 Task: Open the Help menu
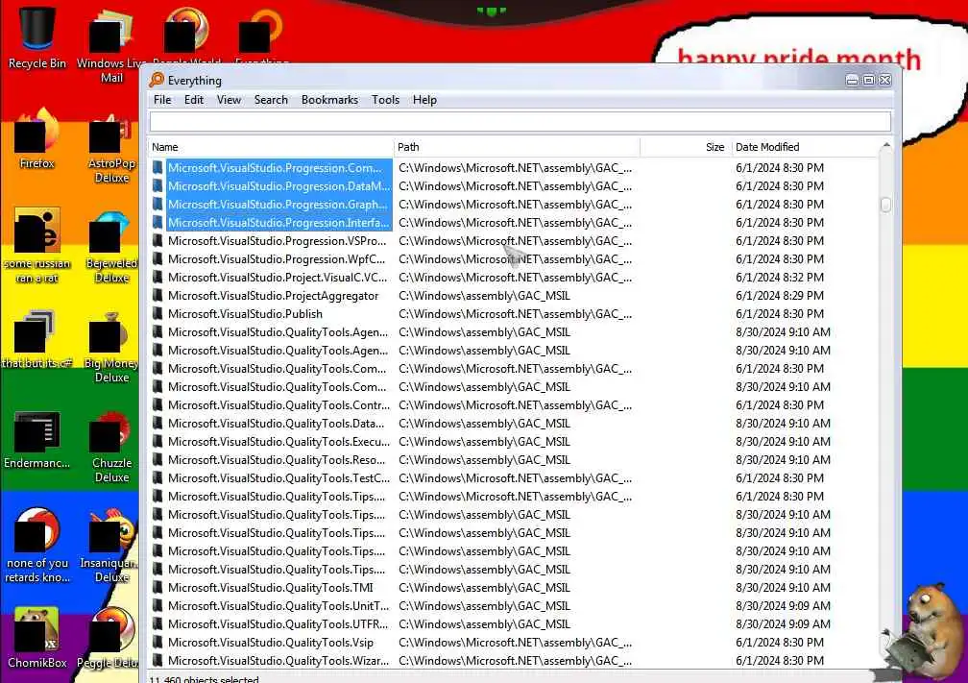pos(424,100)
